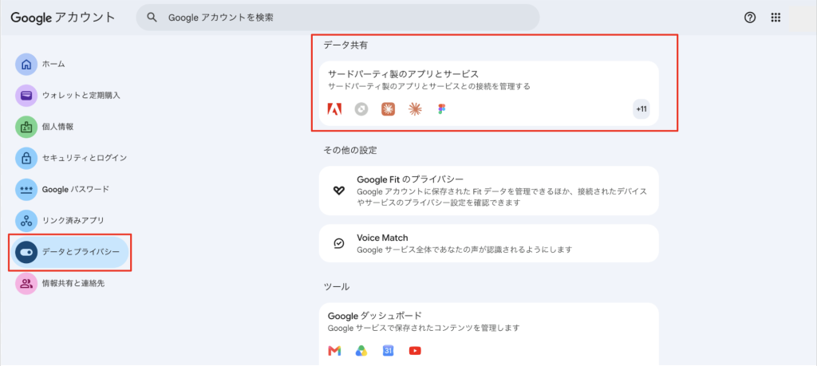This screenshot has height=366, width=817.
Task: Click the Google Fit heart icon
Action: (338, 191)
